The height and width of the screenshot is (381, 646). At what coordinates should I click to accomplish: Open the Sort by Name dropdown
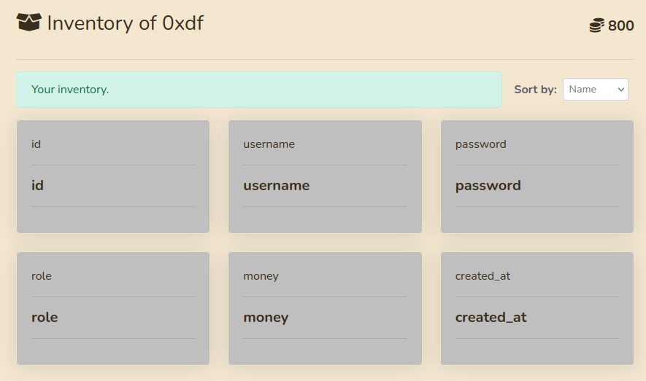pos(595,90)
